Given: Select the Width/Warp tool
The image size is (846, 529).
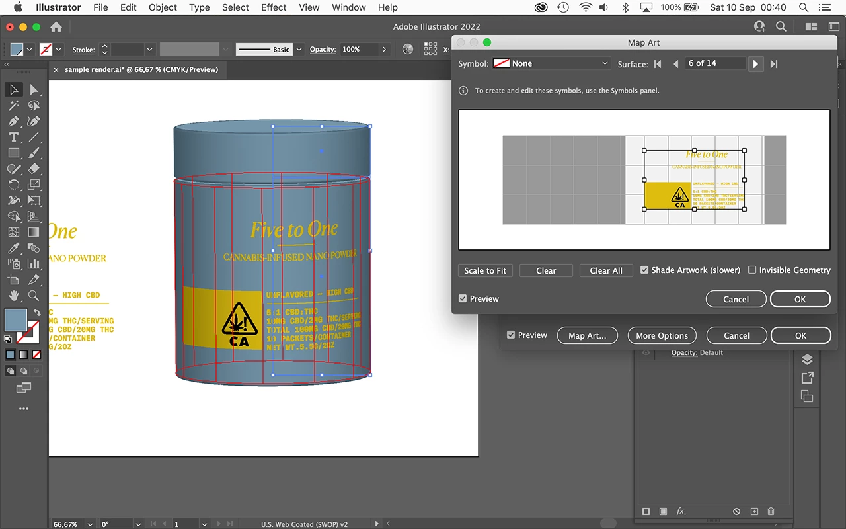Looking at the screenshot, I should pos(13,200).
